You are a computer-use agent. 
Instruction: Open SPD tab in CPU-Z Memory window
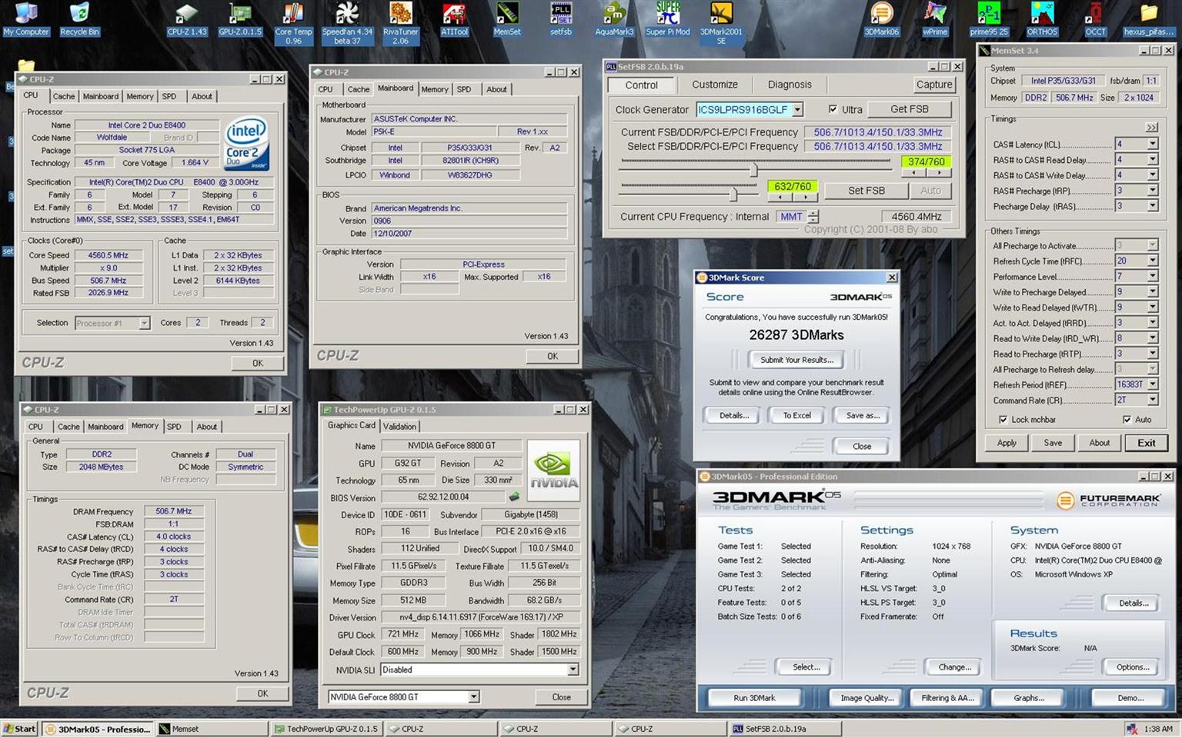coord(175,427)
